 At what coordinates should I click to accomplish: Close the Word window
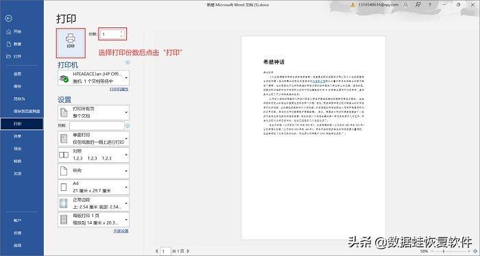point(472,5)
